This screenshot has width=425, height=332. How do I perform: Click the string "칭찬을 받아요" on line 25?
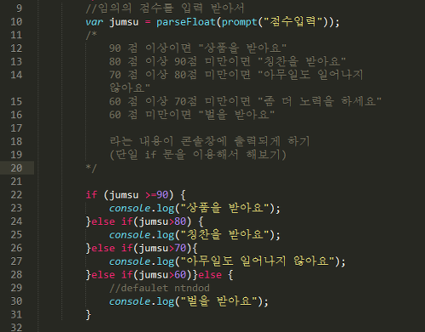(224, 234)
